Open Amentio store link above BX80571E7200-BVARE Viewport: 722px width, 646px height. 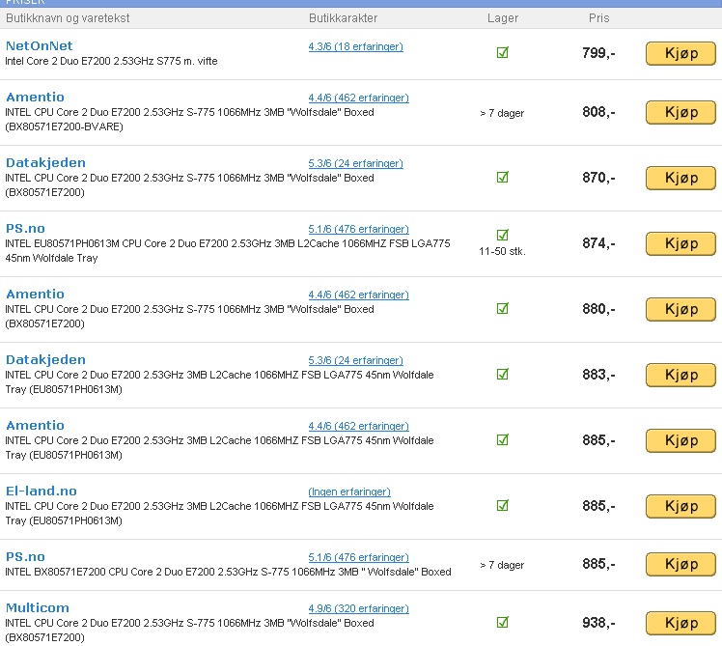click(x=35, y=98)
